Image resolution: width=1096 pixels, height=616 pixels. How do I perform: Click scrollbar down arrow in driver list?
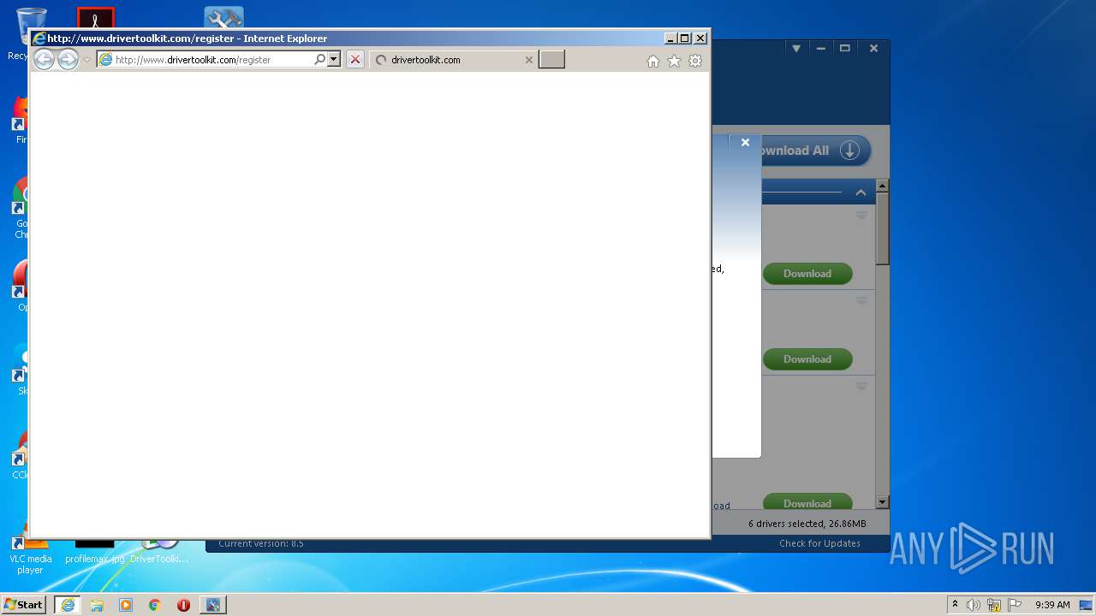pyautogui.click(x=883, y=502)
